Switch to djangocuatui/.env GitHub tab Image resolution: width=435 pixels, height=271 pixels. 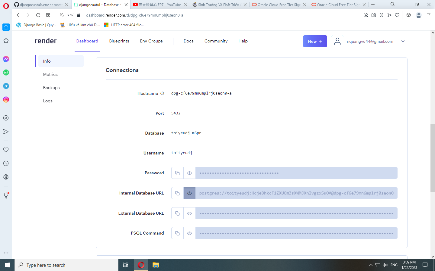[x=41, y=5]
